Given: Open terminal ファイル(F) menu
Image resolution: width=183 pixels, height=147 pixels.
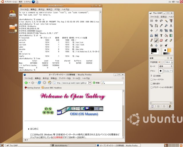Looking at the screenshot, I should pyautogui.click(x=24, y=9).
